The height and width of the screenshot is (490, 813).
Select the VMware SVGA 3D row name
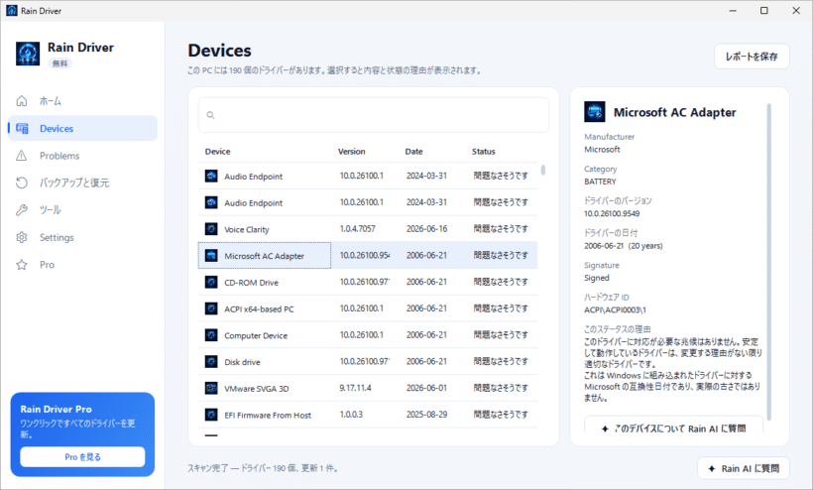click(x=256, y=389)
